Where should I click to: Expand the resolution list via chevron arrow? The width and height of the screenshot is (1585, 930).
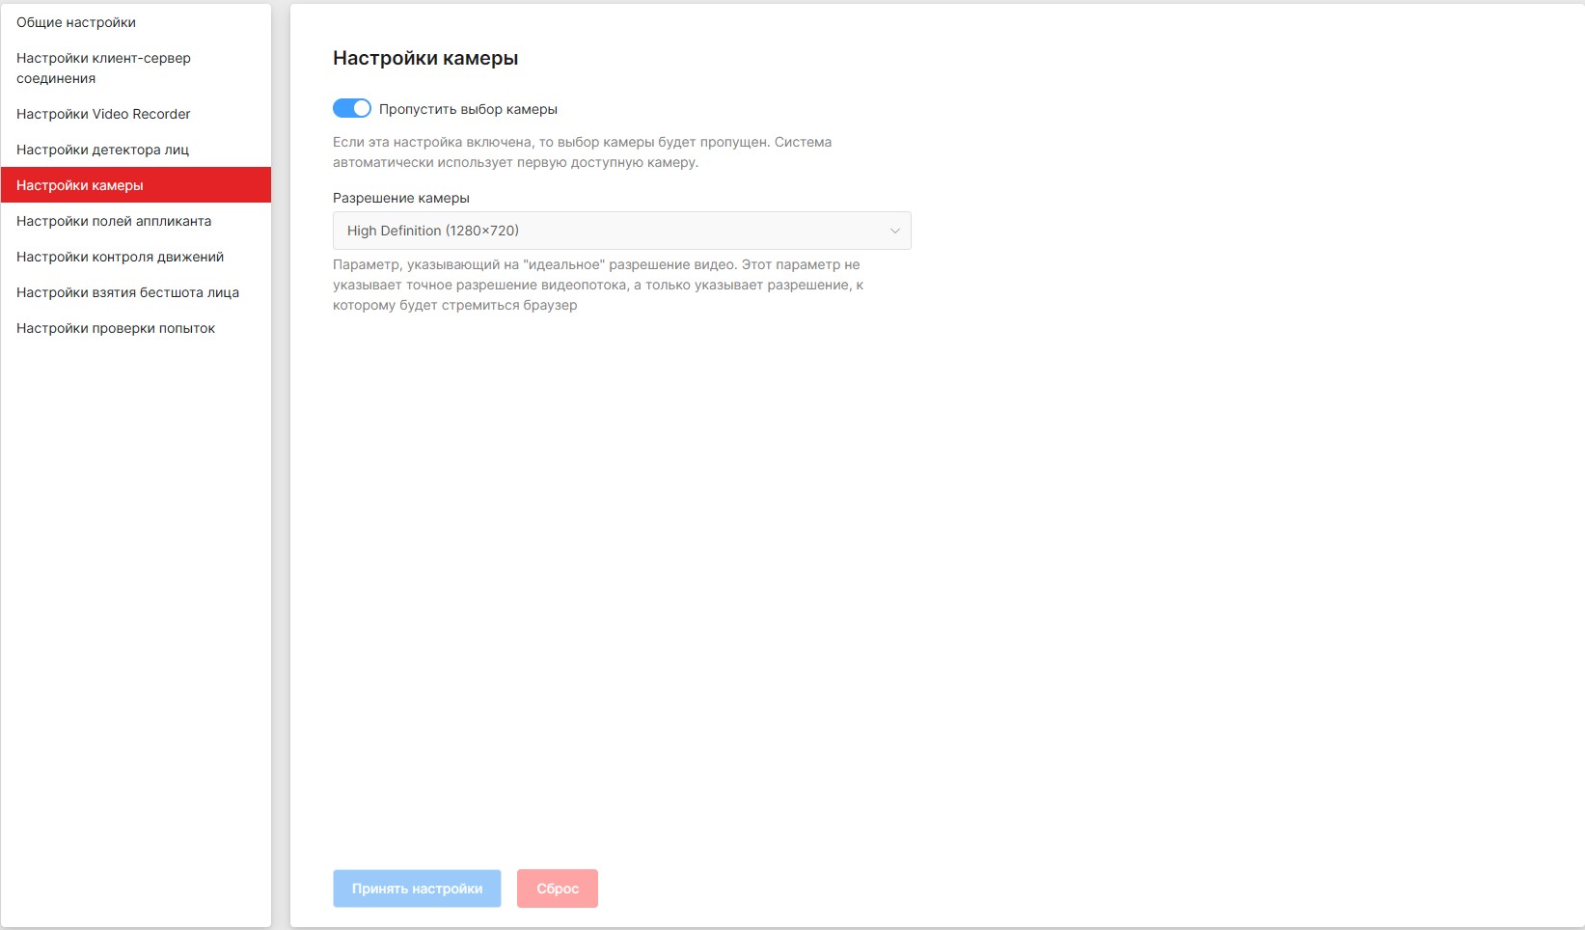click(894, 231)
